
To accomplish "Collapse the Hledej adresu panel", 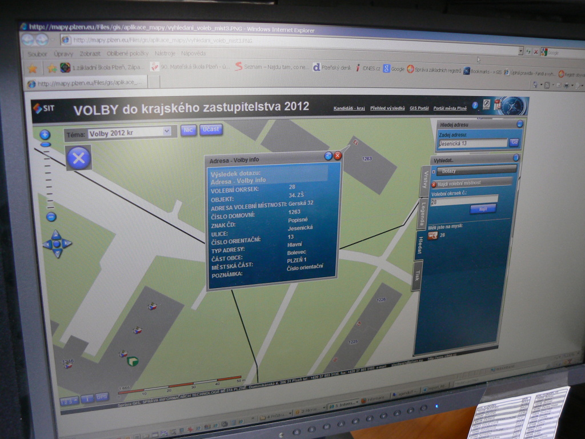I will (520, 124).
